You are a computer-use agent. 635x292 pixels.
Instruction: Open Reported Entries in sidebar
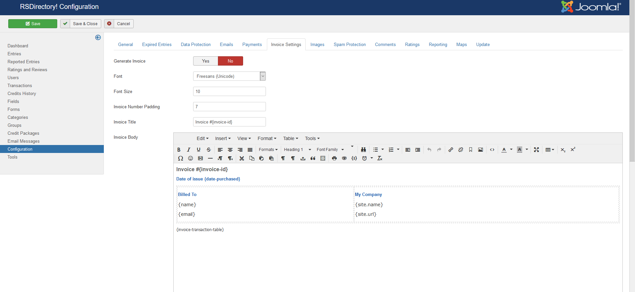tap(23, 62)
